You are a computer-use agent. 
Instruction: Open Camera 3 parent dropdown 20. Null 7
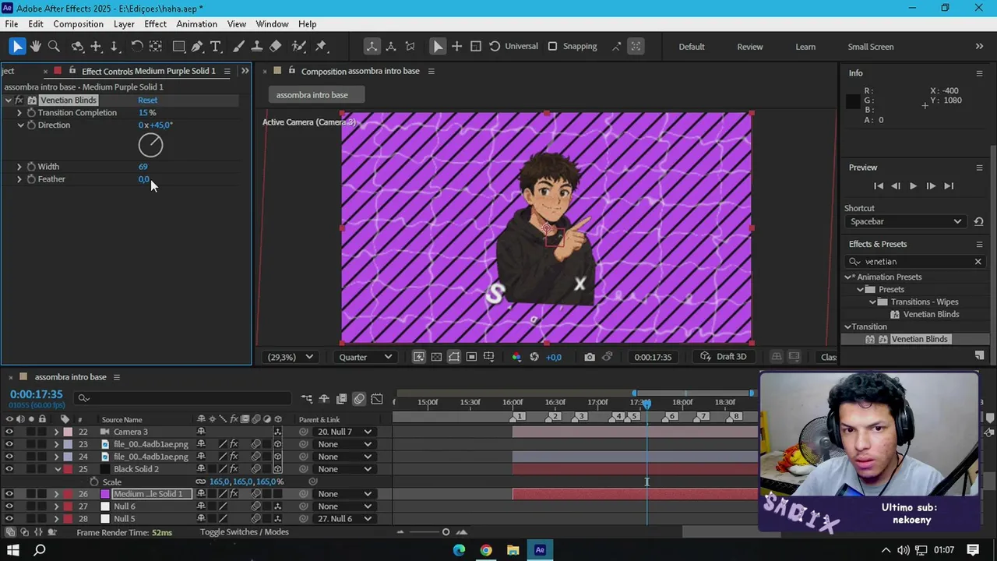point(343,432)
